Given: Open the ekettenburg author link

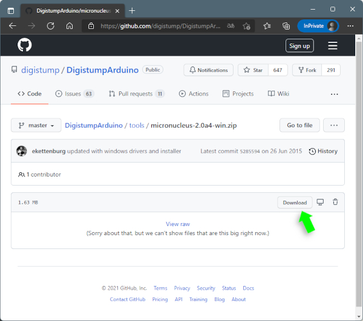Looking at the screenshot, I should (48, 151).
